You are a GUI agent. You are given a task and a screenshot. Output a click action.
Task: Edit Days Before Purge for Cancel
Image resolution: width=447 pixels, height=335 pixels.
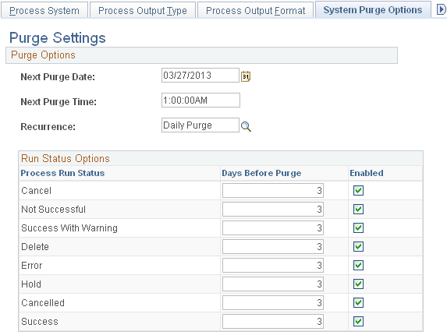273,190
